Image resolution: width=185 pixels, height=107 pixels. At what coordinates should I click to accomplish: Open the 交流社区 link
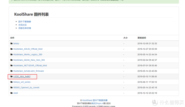[22, 25]
